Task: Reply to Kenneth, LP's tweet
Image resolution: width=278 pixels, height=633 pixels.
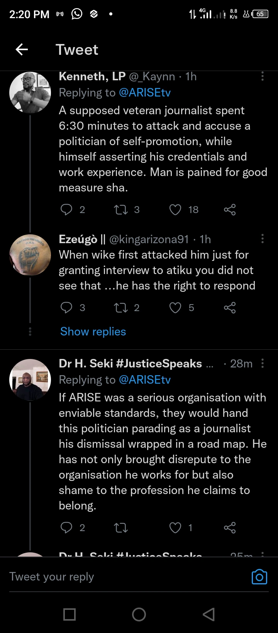Action: coord(66,210)
